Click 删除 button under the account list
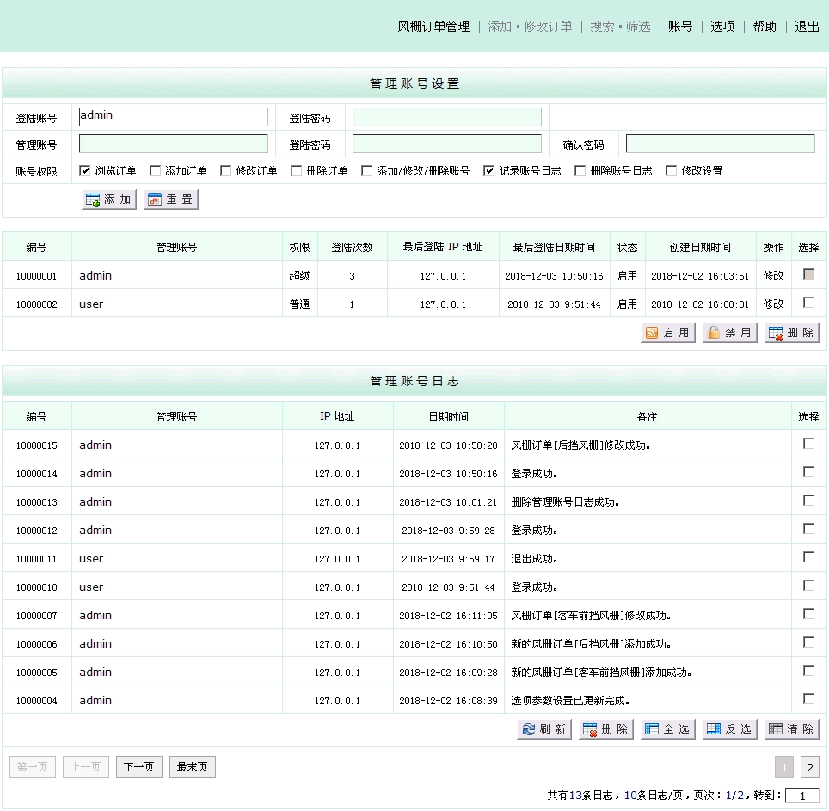The height and width of the screenshot is (811, 829). (791, 333)
